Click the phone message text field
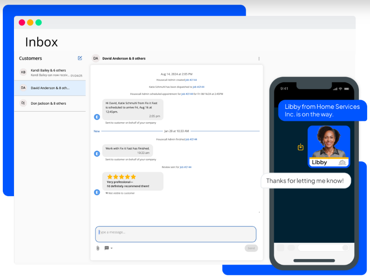Viewport: 370px width, 279px height. (x=323, y=248)
